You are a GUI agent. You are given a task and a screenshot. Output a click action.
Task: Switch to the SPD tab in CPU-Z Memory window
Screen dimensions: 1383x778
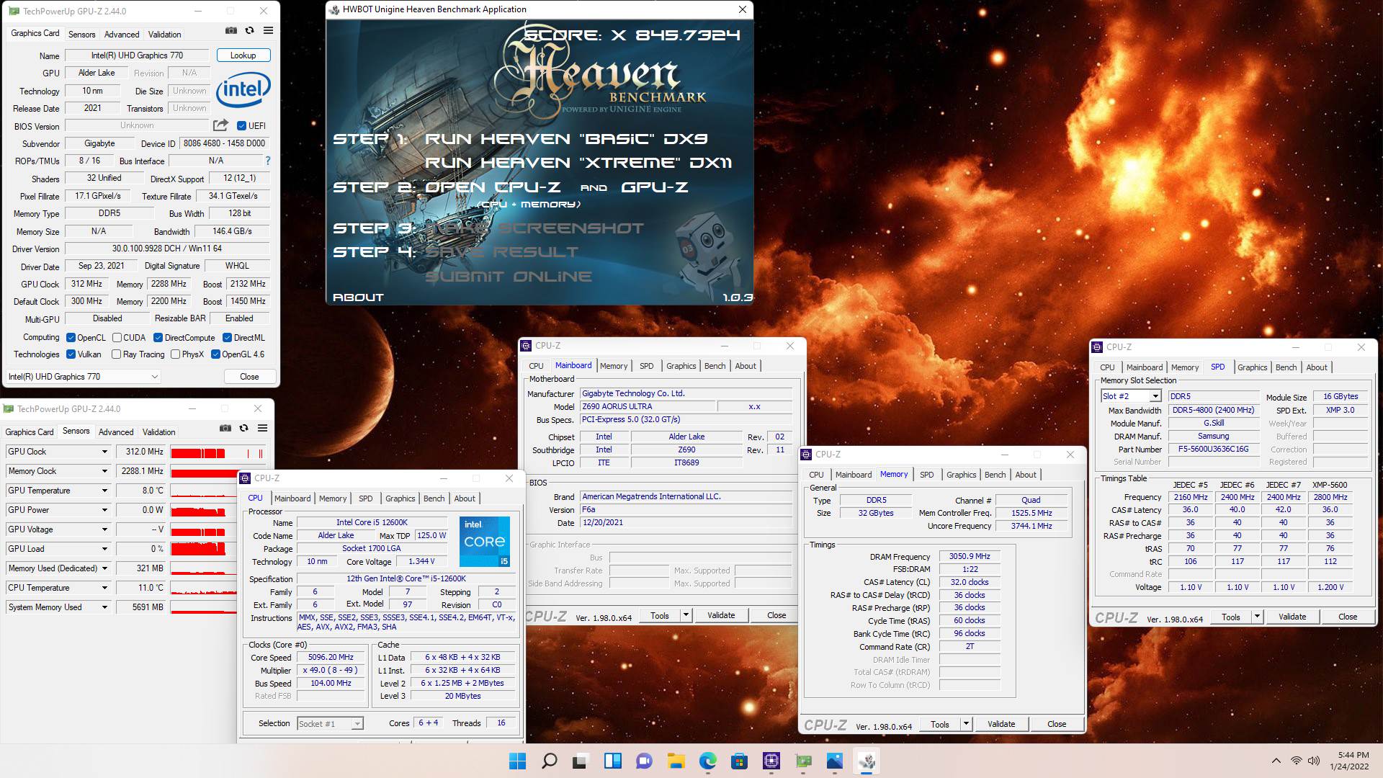click(926, 475)
